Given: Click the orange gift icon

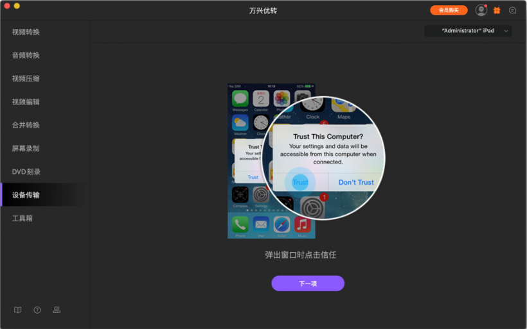Looking at the screenshot, I should tap(497, 10).
